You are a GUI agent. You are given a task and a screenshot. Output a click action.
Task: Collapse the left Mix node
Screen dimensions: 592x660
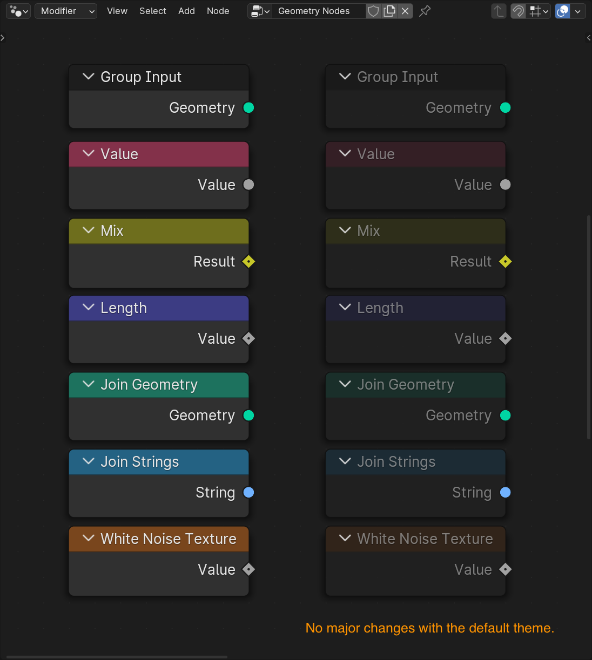tap(89, 230)
